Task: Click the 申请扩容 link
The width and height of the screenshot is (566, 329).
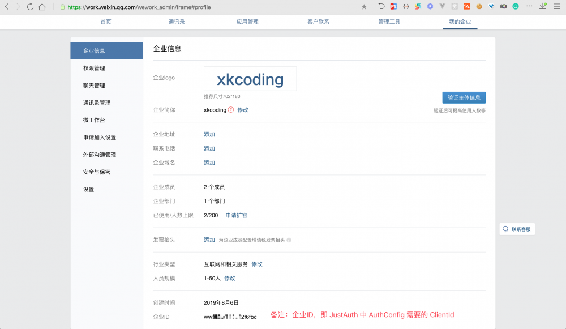Action: [x=235, y=215]
